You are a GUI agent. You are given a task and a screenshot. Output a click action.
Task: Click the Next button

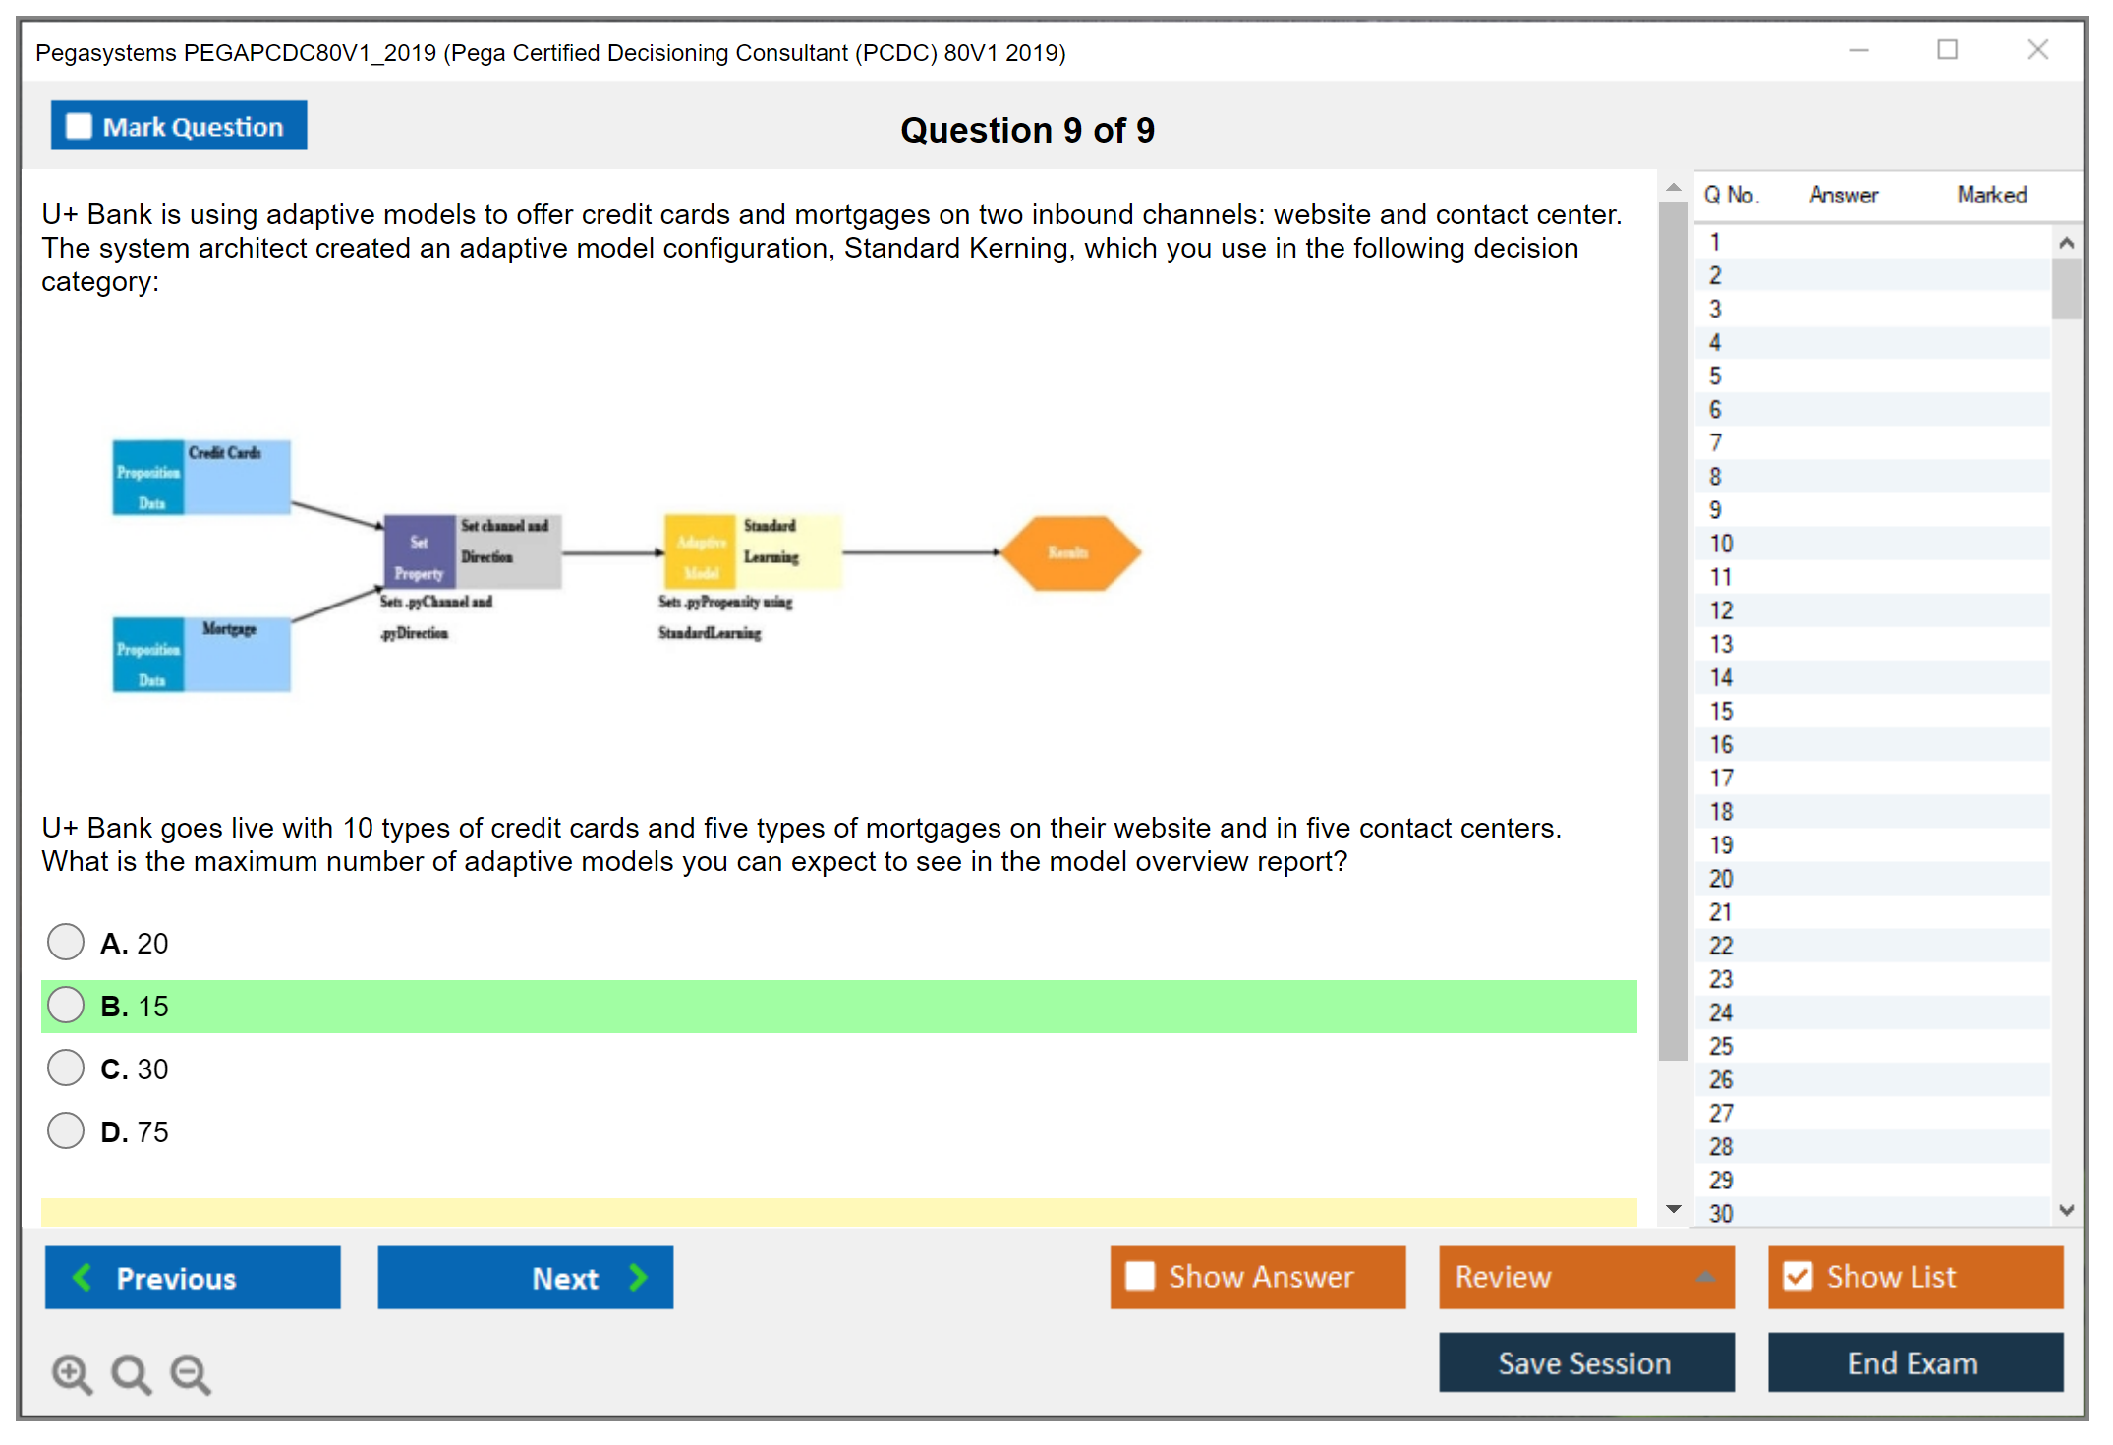click(x=526, y=1277)
